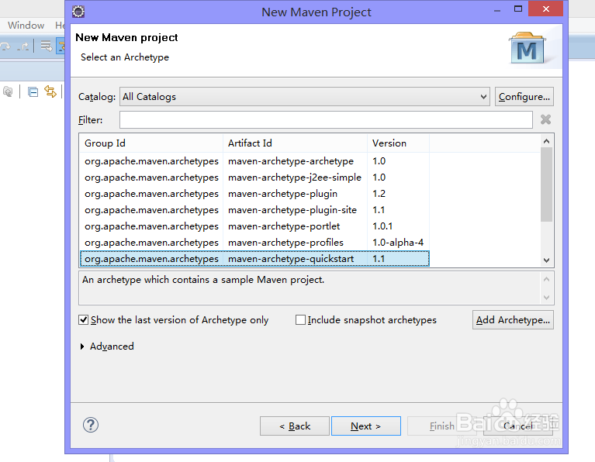This screenshot has width=595, height=462.
Task: Open help via the question mark icon
Action: coord(91,426)
